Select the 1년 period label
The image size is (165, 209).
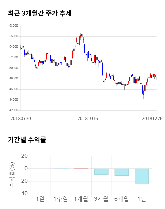(142, 199)
